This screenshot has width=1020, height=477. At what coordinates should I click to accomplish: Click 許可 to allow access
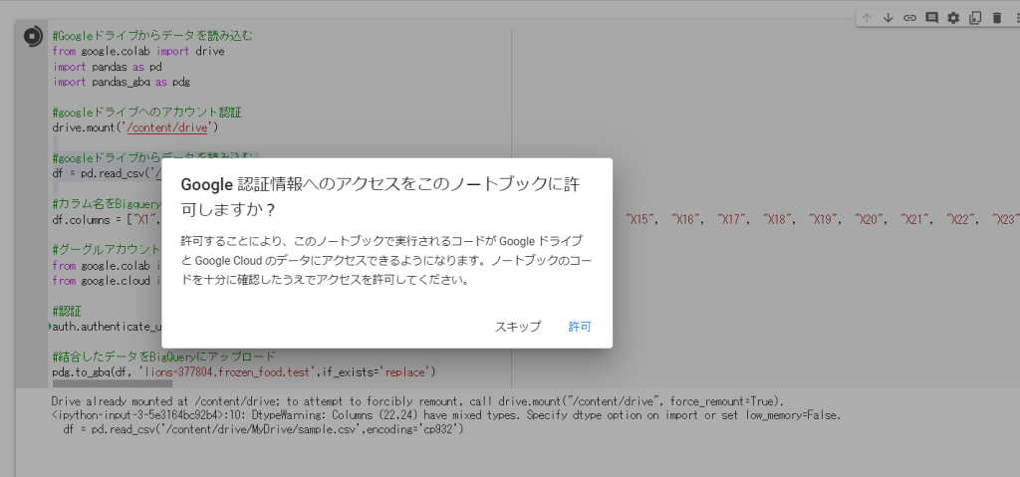pos(580,327)
